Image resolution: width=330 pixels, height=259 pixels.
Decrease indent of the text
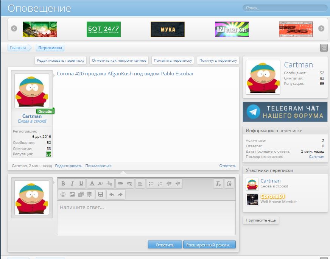coord(169,184)
